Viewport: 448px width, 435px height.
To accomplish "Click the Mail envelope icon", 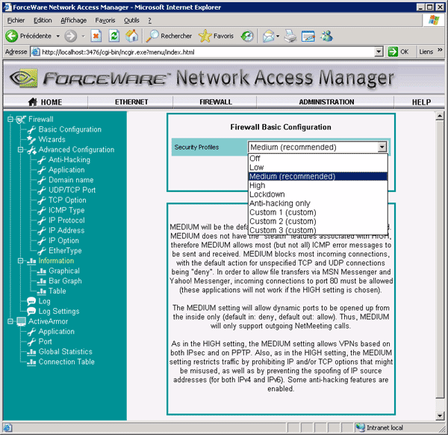I will click(269, 36).
